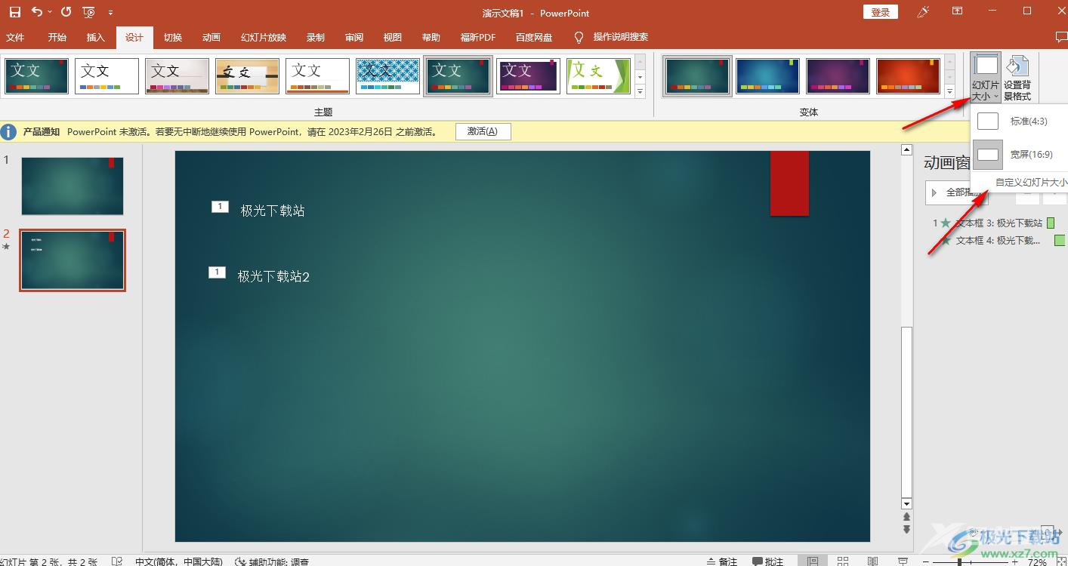
Task: Open the Undo history dropdown arrow
Action: (x=50, y=12)
